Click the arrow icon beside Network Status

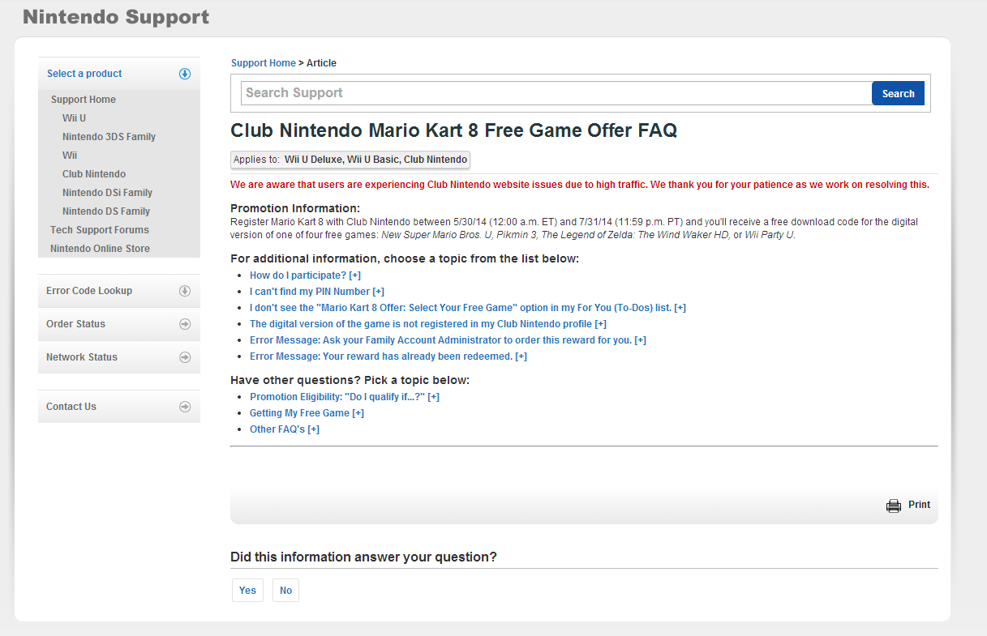point(185,357)
